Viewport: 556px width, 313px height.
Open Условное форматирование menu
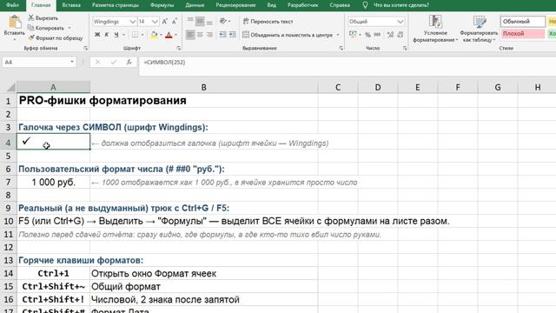pos(435,29)
